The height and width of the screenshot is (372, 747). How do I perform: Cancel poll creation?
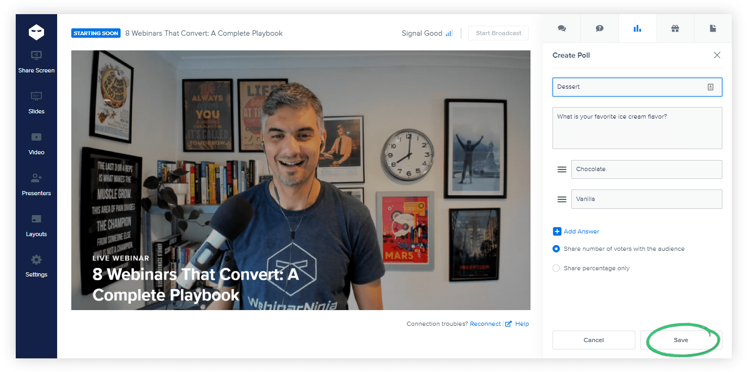click(593, 340)
